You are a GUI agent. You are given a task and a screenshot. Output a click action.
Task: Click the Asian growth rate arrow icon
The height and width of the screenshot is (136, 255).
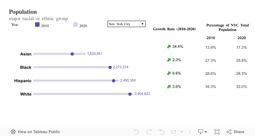click(x=169, y=47)
